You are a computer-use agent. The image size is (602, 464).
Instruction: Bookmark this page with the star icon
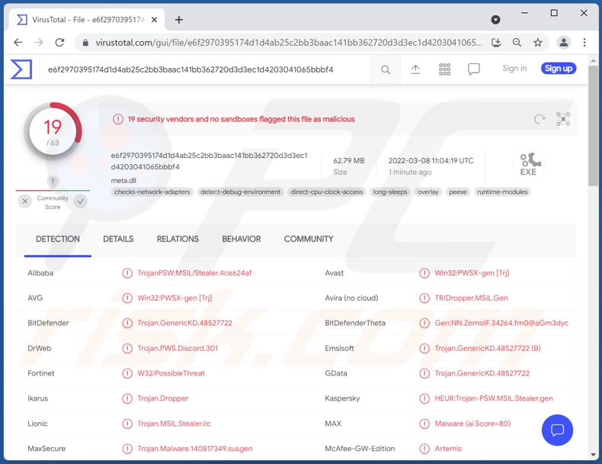click(x=537, y=43)
